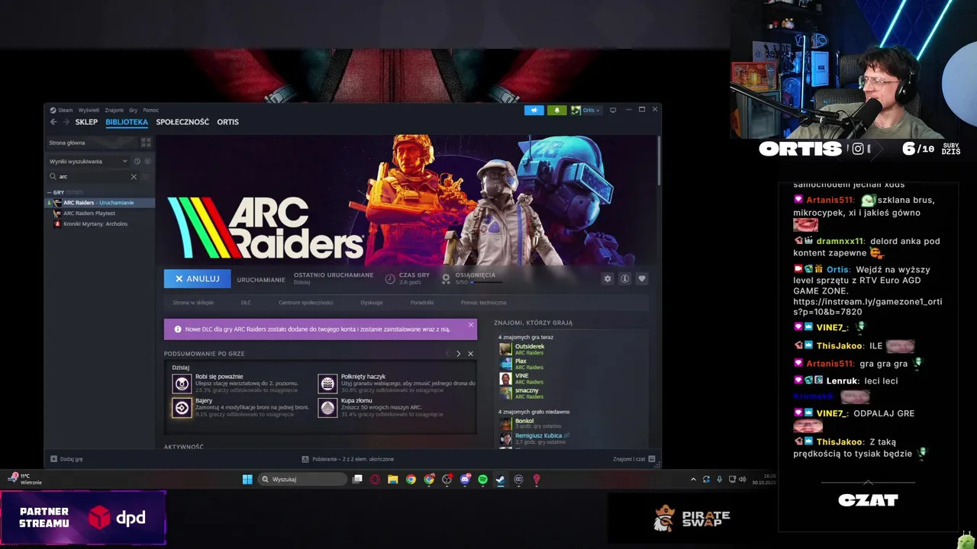Screen dimensions: 977x549
Task: Open File Explorer from the taskbar
Action: tap(392, 480)
